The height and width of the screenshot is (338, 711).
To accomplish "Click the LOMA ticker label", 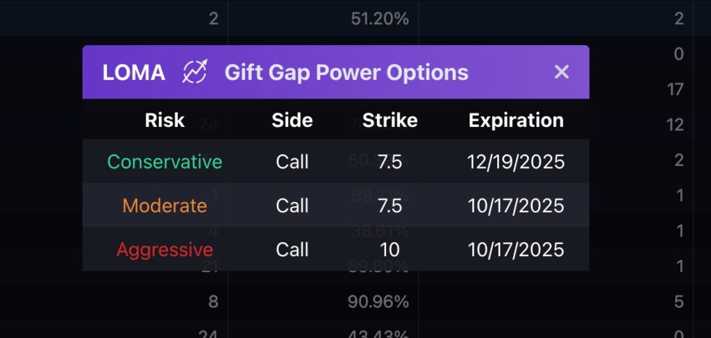I will pos(134,72).
